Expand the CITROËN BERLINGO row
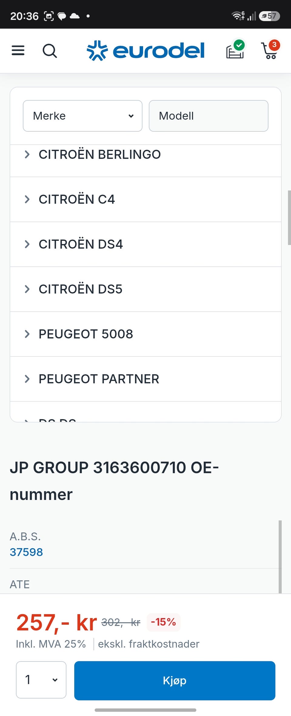This screenshot has height=716, width=291. point(145,155)
